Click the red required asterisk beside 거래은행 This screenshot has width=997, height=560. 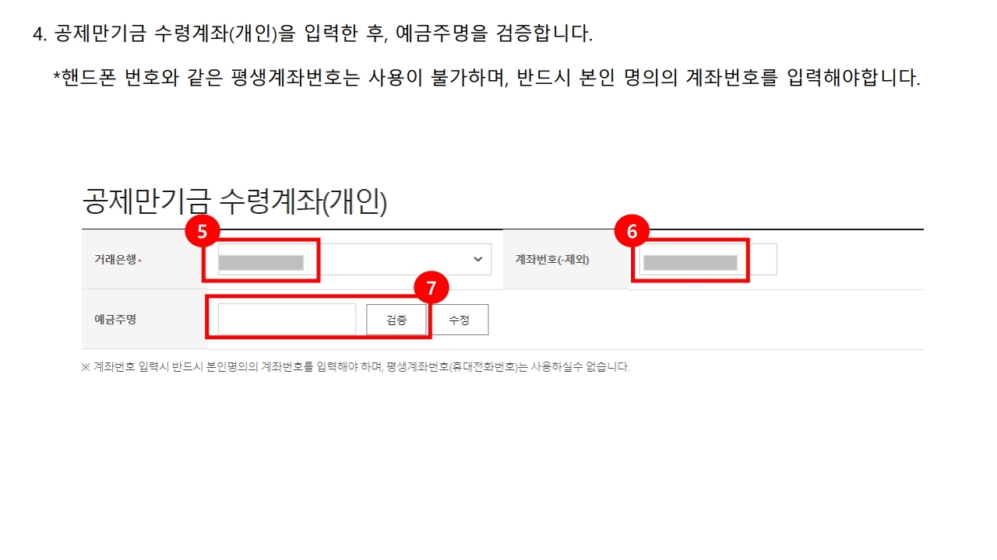(x=139, y=261)
